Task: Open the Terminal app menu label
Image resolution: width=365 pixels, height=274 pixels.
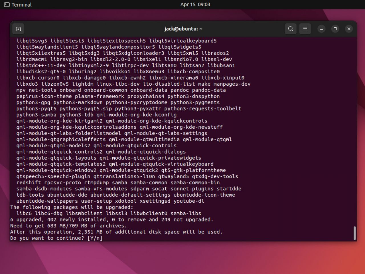Action: pyautogui.click(x=21, y=5)
